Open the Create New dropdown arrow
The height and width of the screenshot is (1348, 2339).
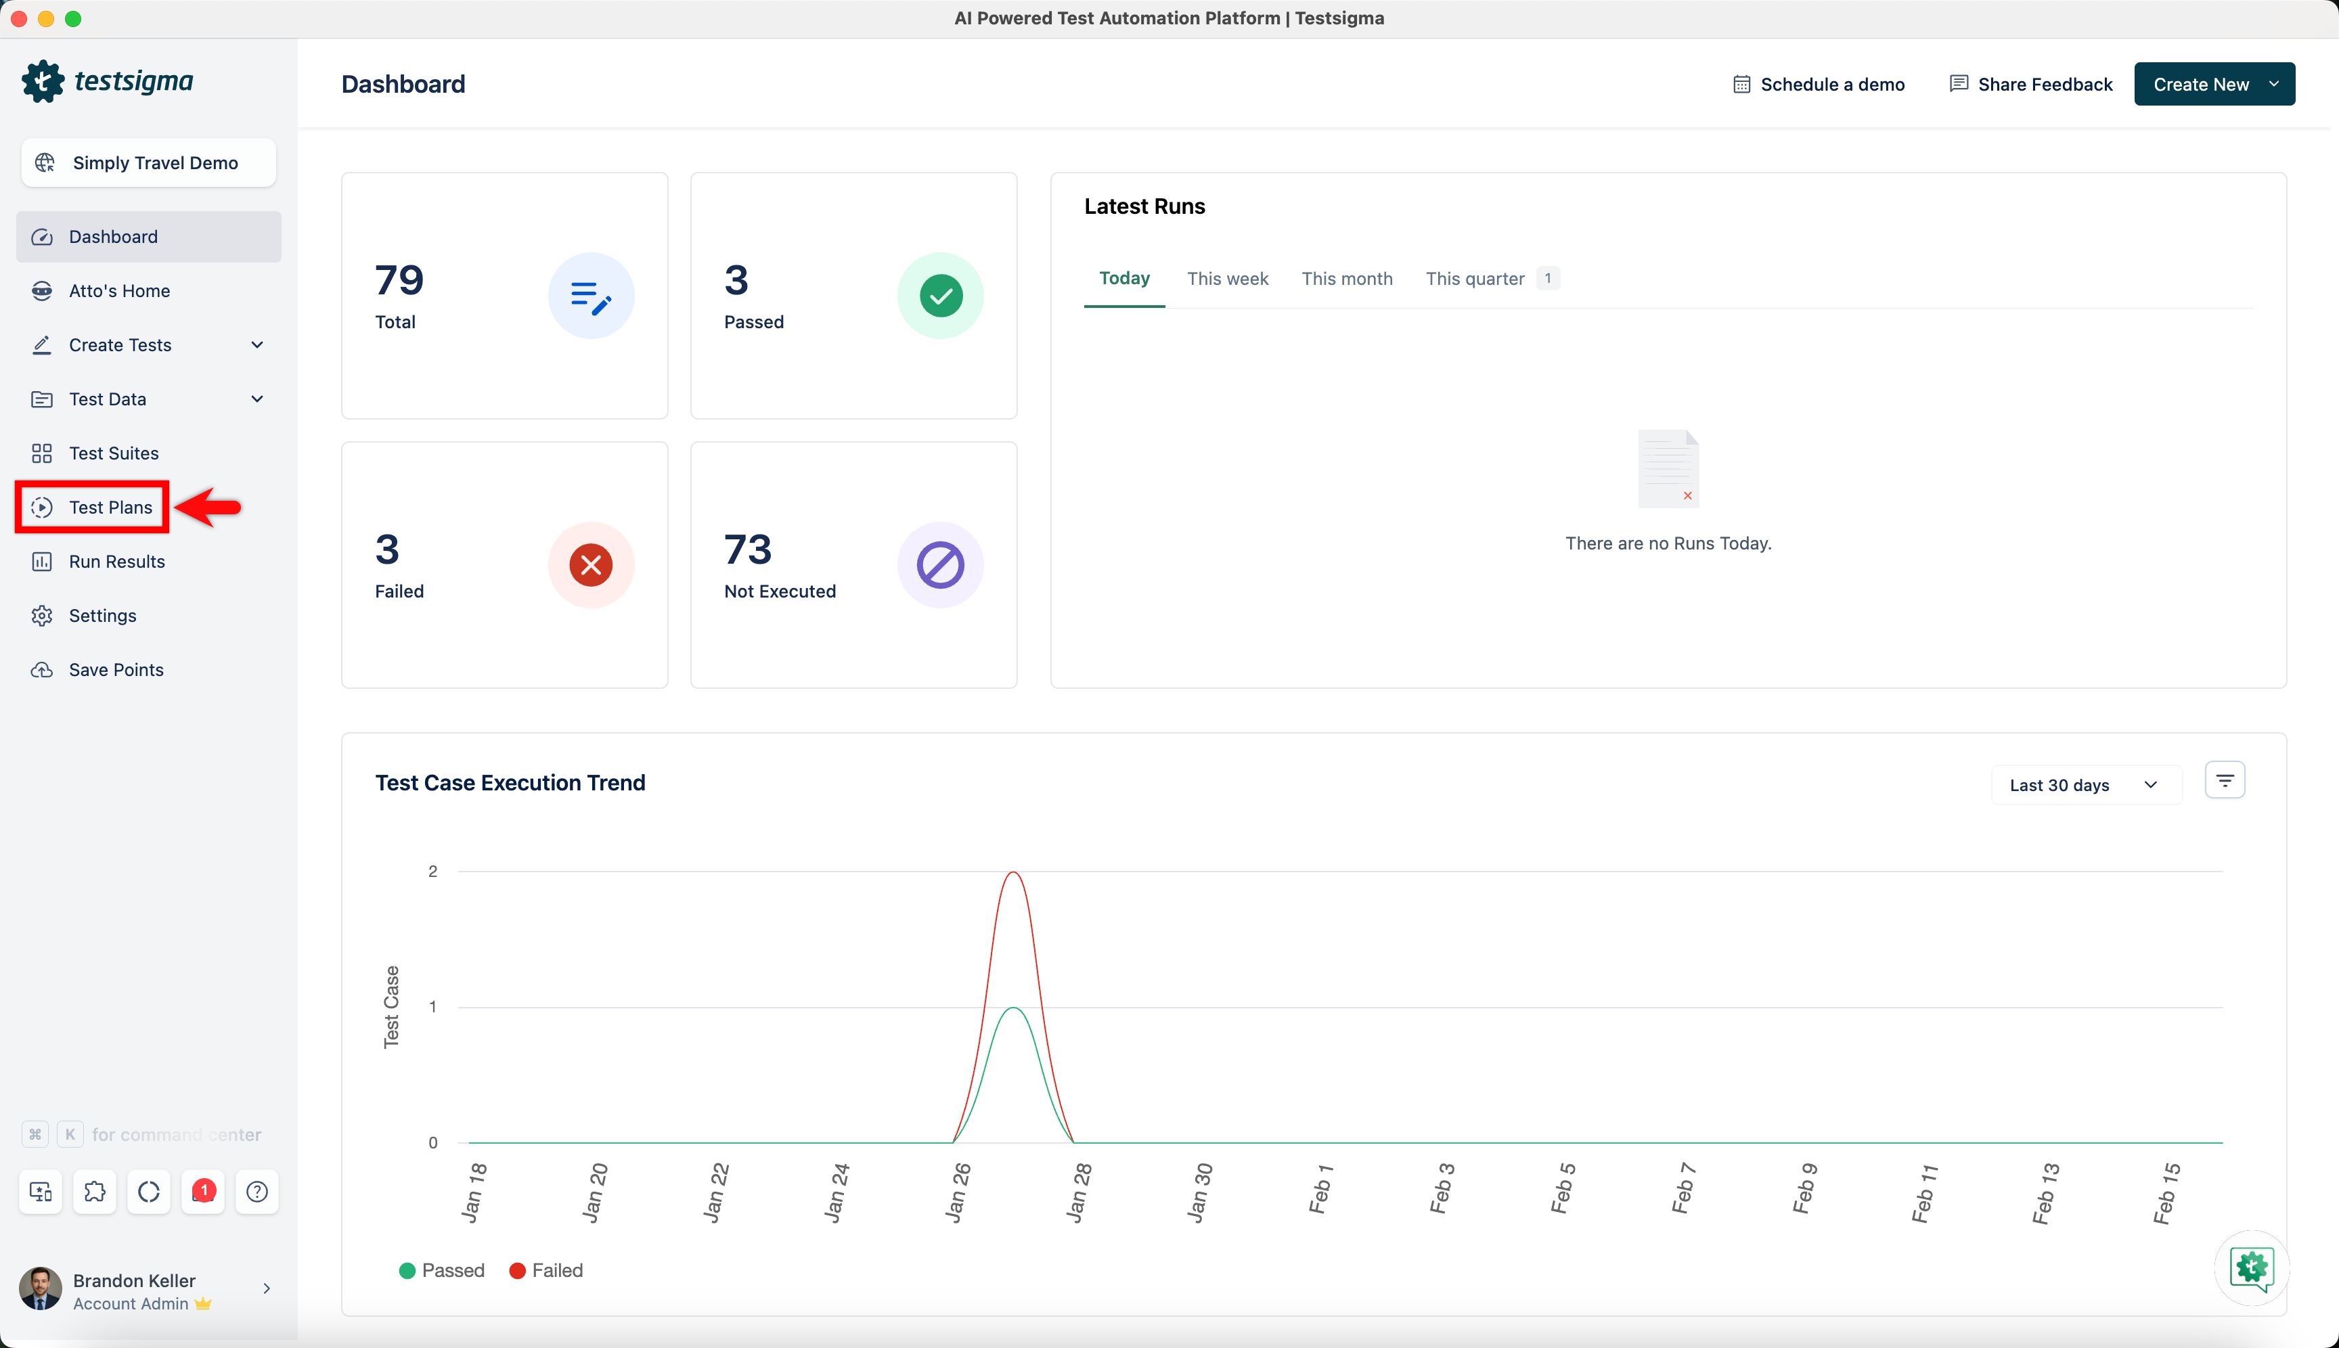pyautogui.click(x=2273, y=84)
